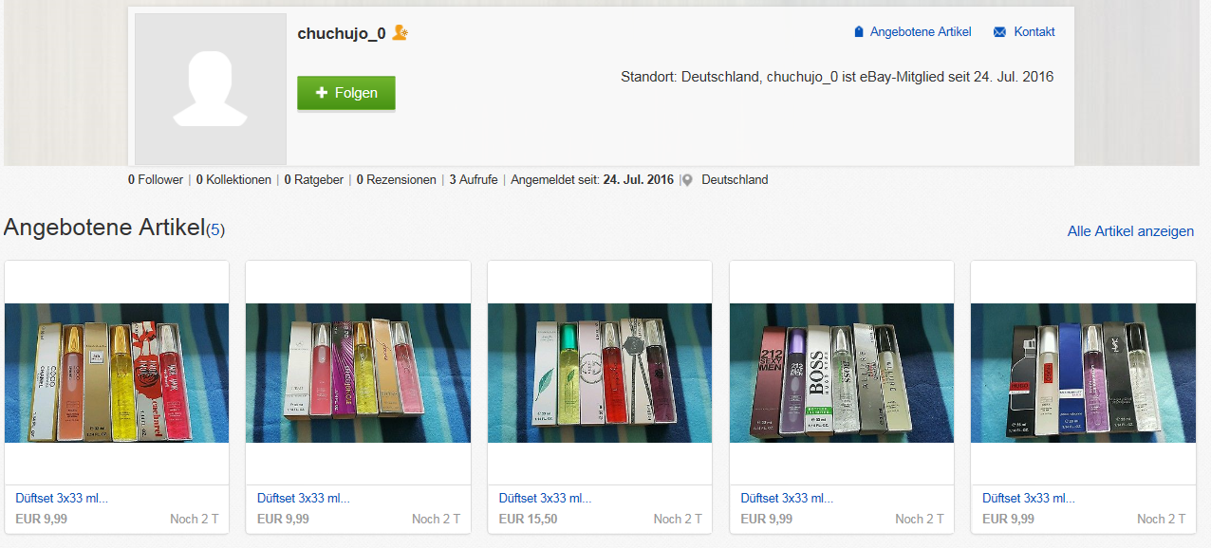
Task: Click the default profile avatar silhouette
Action: pyautogui.click(x=211, y=89)
